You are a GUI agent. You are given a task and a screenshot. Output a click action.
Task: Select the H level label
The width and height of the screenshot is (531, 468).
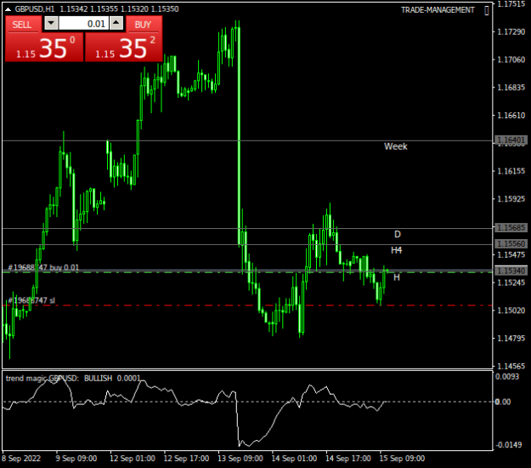(x=397, y=277)
